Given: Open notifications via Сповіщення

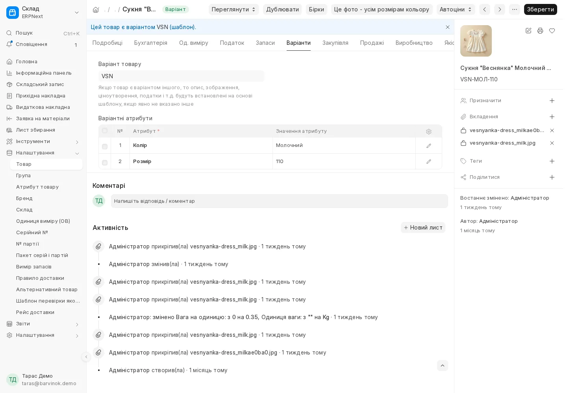Looking at the screenshot, I should pyautogui.click(x=43, y=44).
